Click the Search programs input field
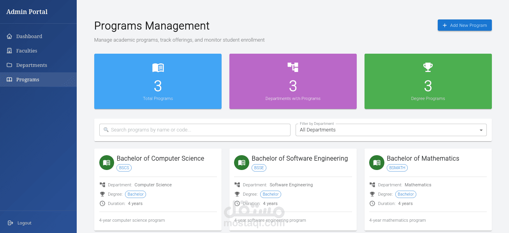This screenshot has height=233, width=509. tap(195, 130)
